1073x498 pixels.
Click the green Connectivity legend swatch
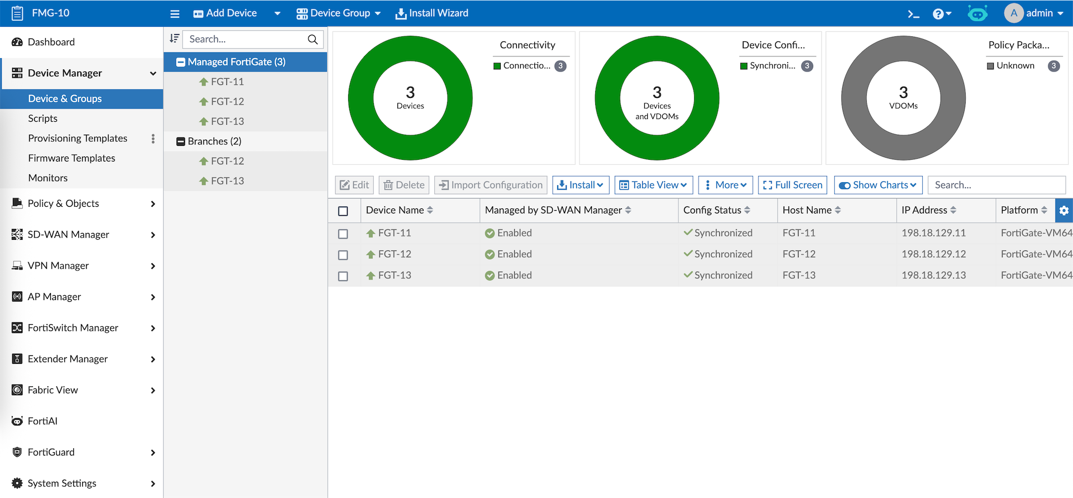(497, 66)
